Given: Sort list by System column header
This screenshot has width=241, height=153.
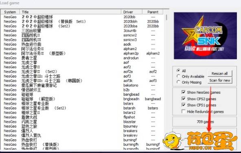Looking at the screenshot, I should 10,12.
